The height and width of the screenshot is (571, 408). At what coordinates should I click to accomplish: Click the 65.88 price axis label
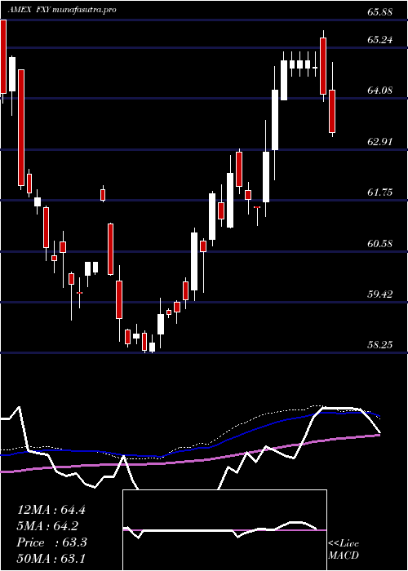[x=379, y=12]
